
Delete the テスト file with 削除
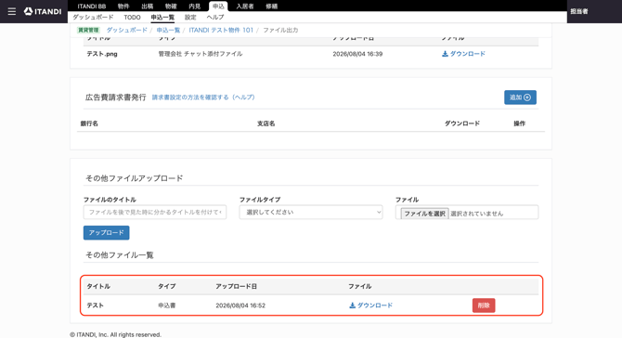tap(484, 305)
